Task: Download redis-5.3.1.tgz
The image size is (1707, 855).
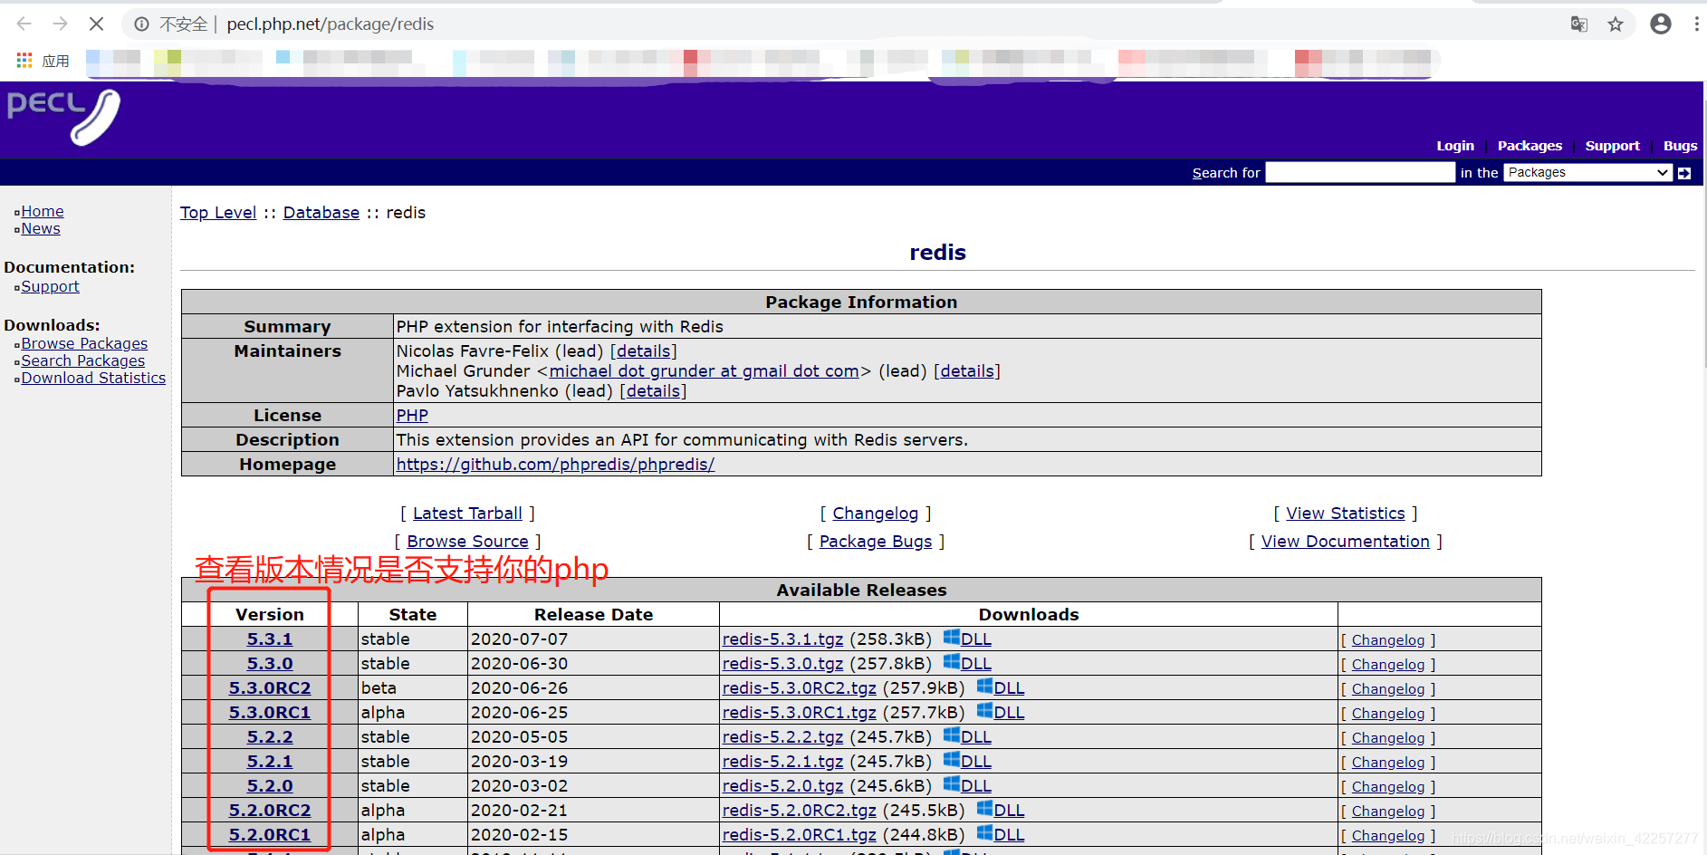Action: coord(782,639)
